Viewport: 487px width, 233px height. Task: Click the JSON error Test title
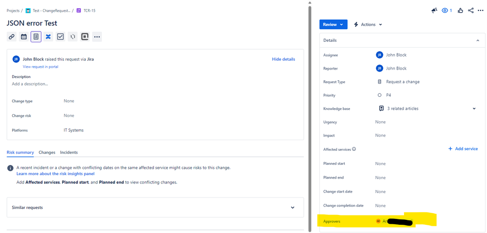(x=32, y=23)
